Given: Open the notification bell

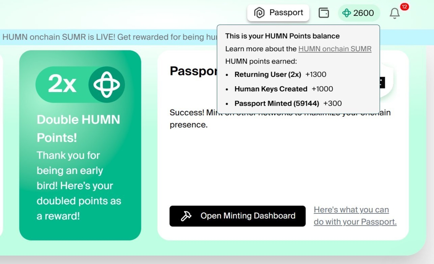Looking at the screenshot, I should pyautogui.click(x=395, y=13).
